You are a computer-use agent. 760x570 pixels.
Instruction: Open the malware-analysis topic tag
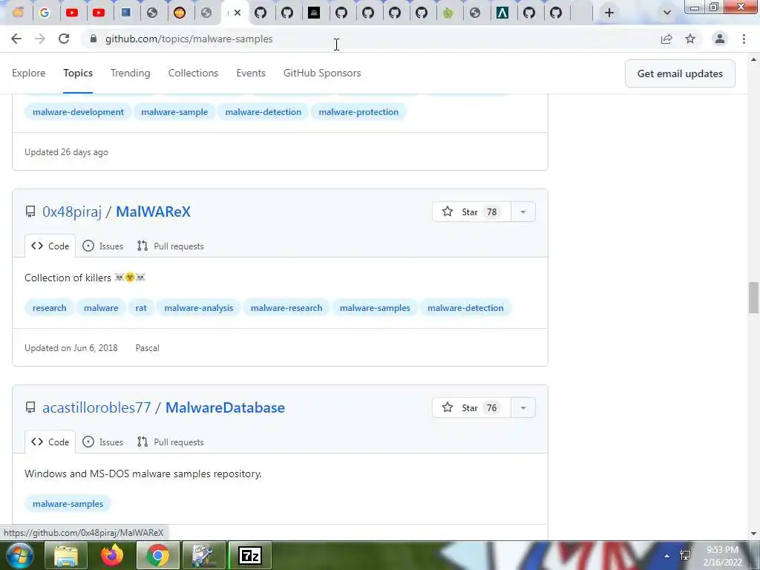click(x=199, y=308)
